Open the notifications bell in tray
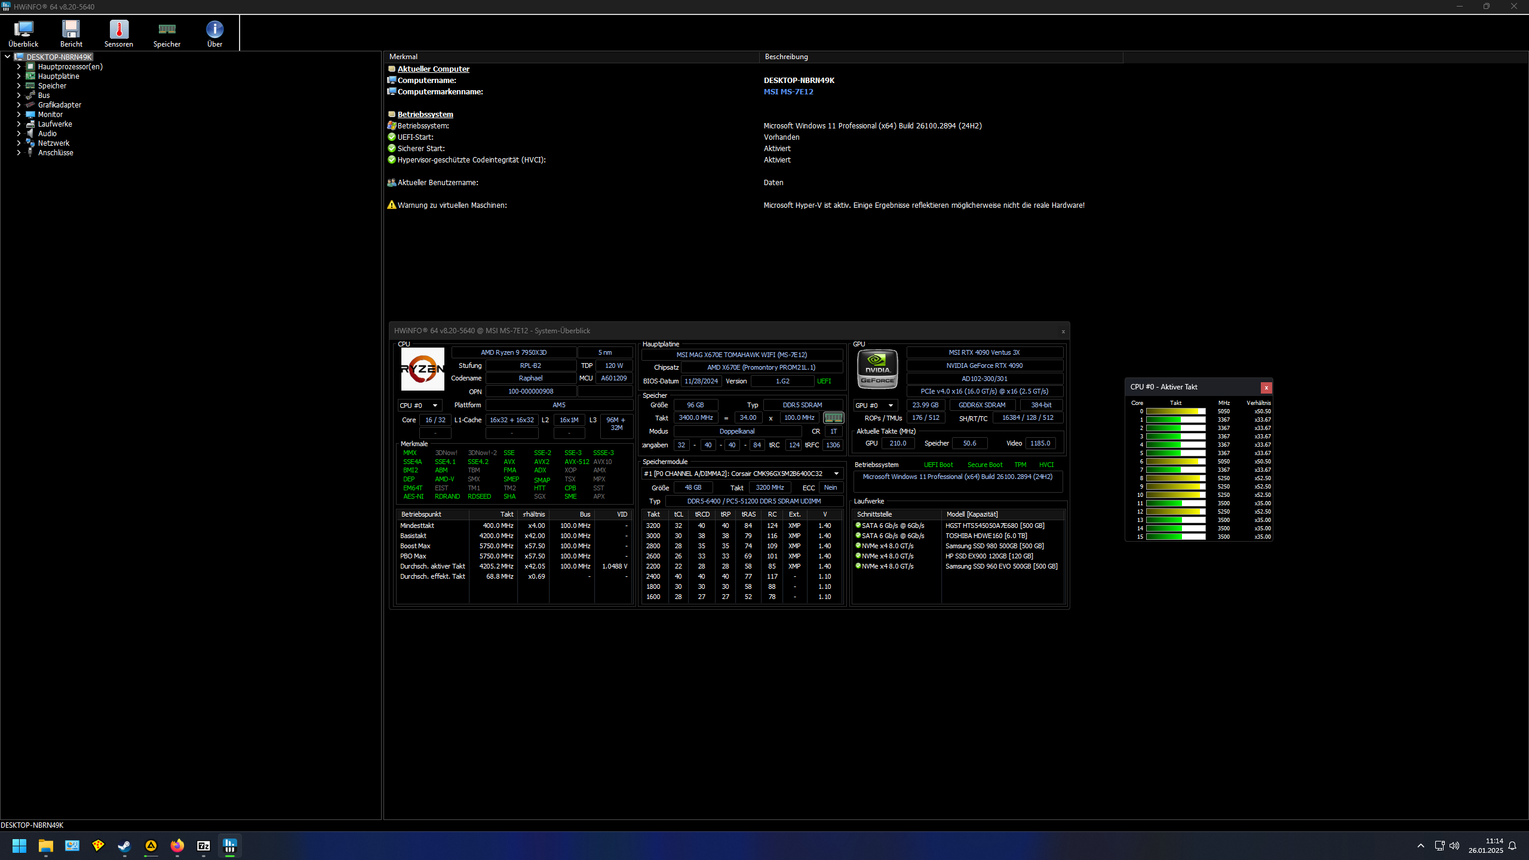1529x860 pixels. click(1512, 846)
